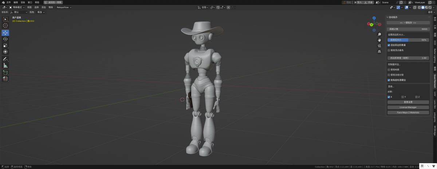This screenshot has height=169, width=437.
Task: Click Face Maps 2 Materials button
Action: tap(408, 113)
